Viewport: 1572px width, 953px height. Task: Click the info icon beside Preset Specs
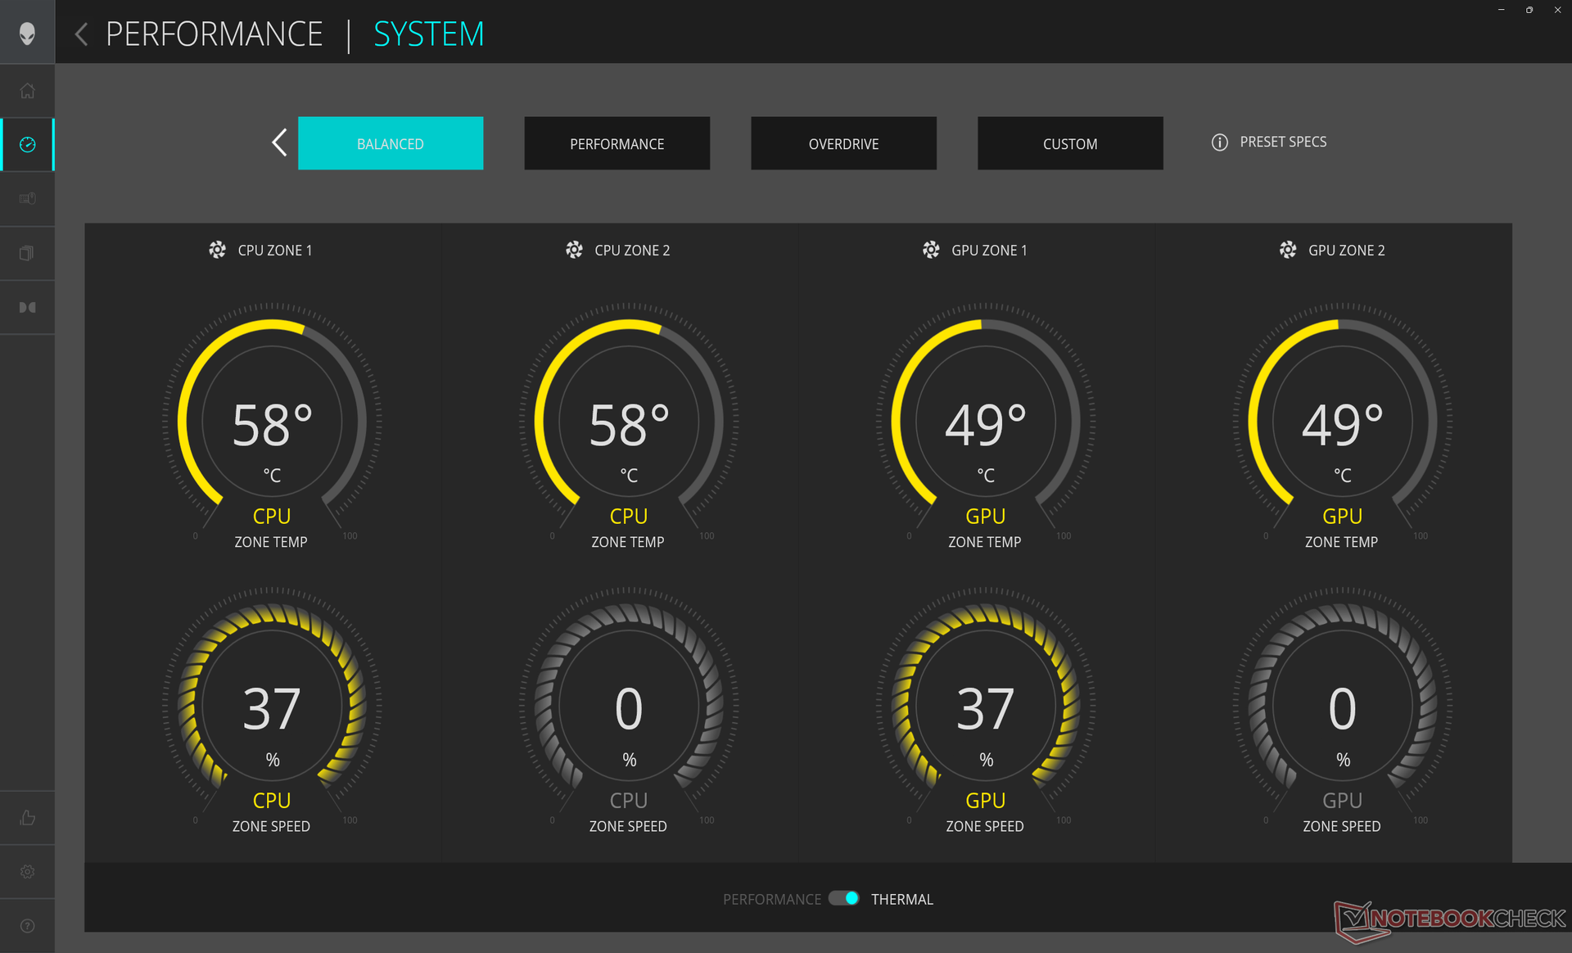1219,142
